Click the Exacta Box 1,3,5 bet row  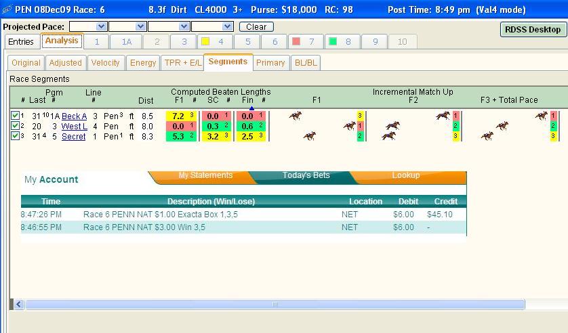(243, 215)
